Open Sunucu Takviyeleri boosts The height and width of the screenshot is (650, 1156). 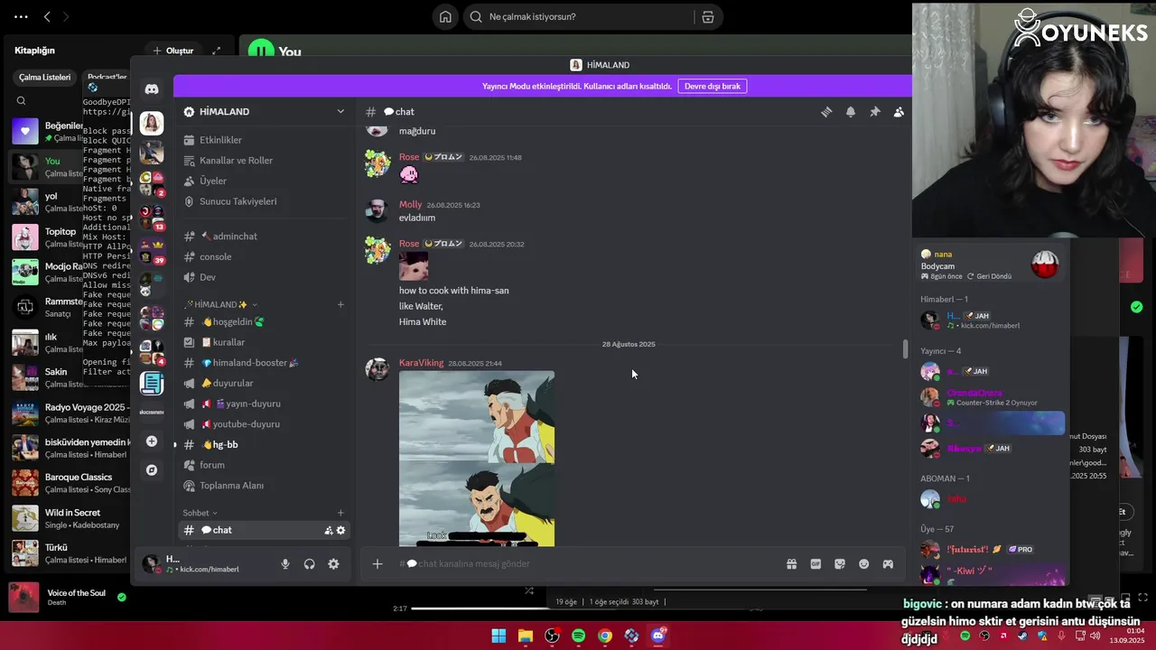(263, 201)
